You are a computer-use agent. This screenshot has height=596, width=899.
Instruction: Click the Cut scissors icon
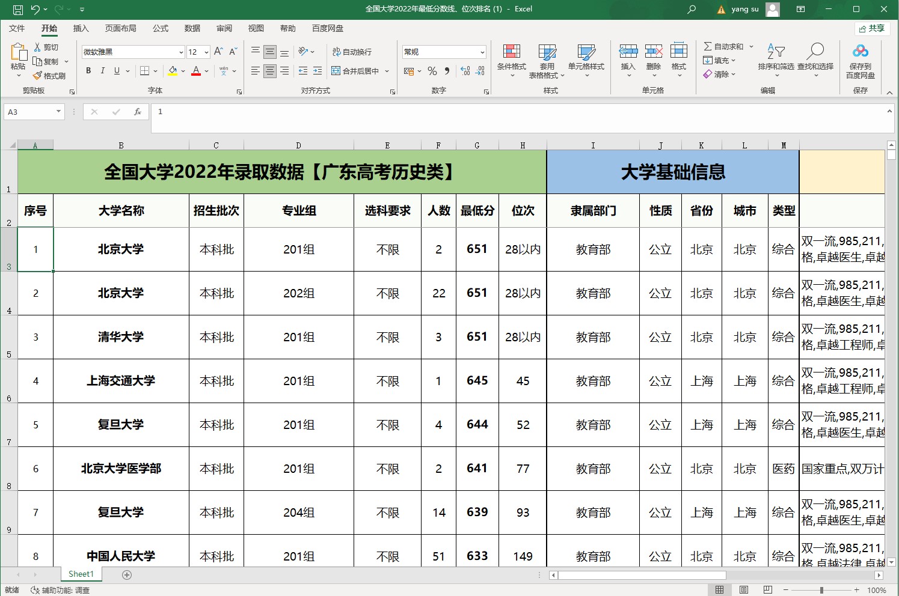(x=38, y=47)
